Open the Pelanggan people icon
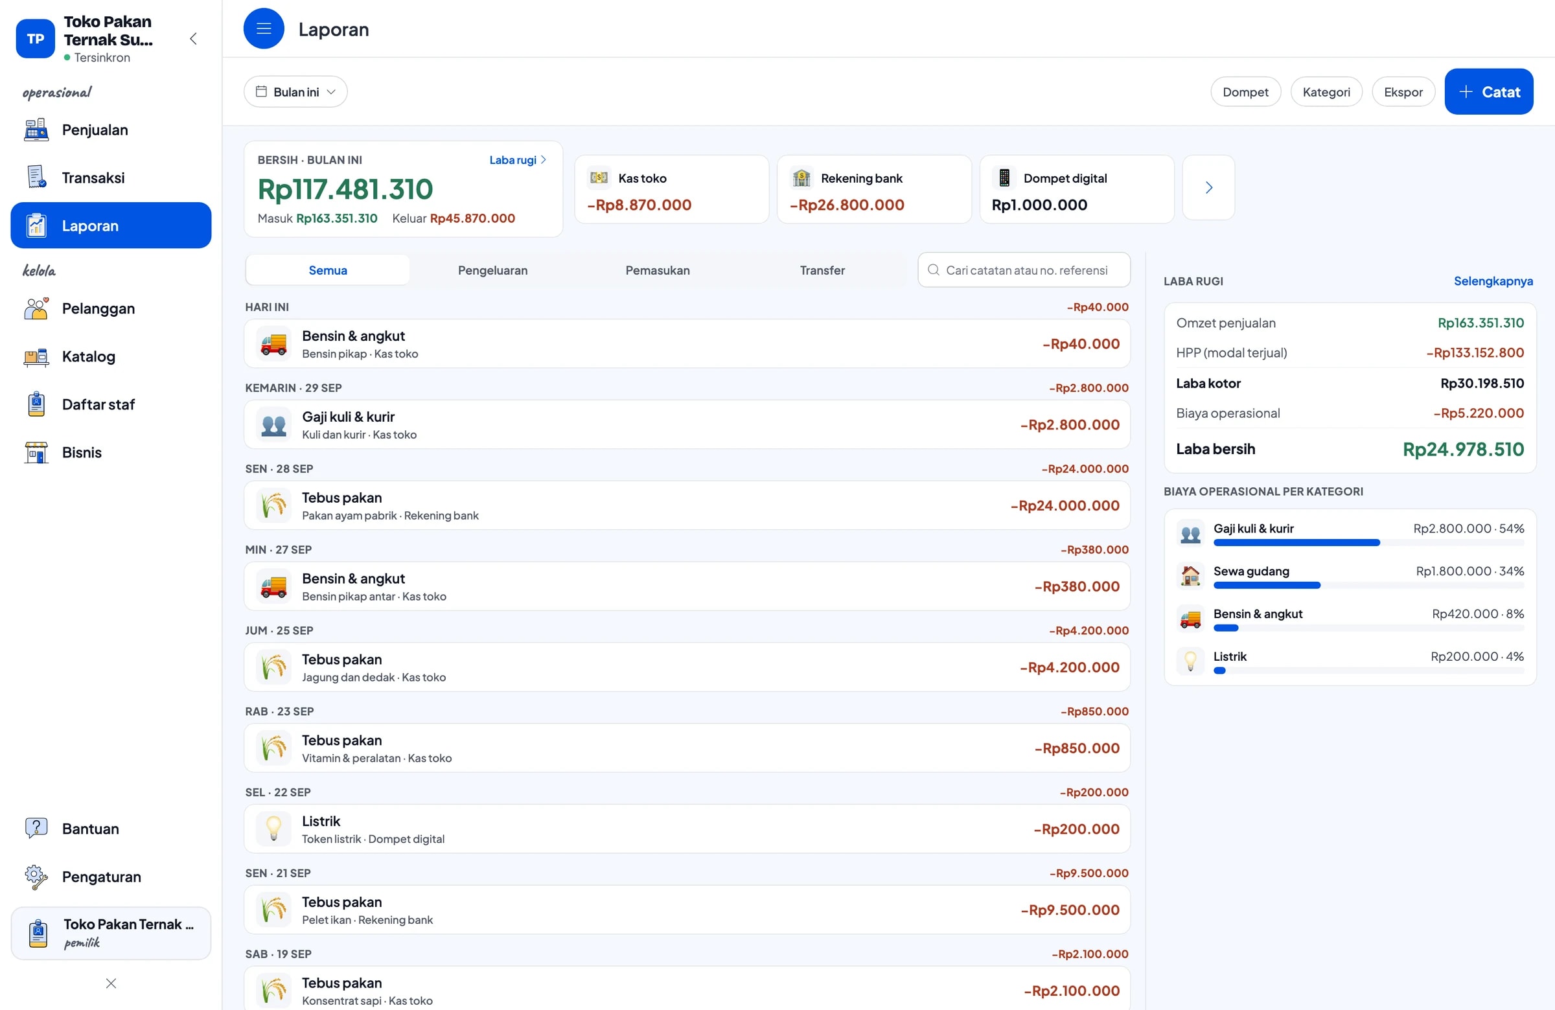 point(36,308)
